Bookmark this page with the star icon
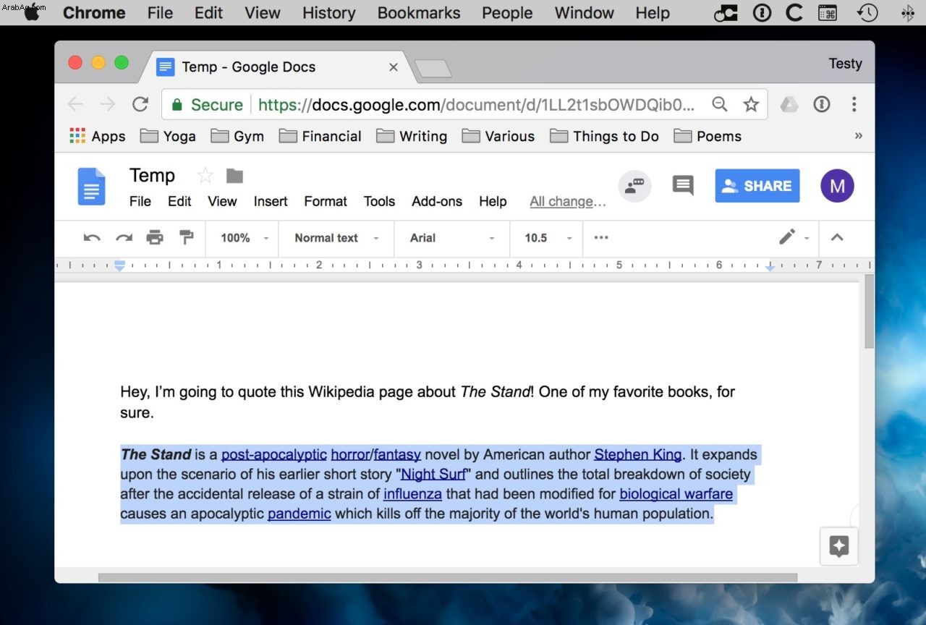 pyautogui.click(x=751, y=104)
